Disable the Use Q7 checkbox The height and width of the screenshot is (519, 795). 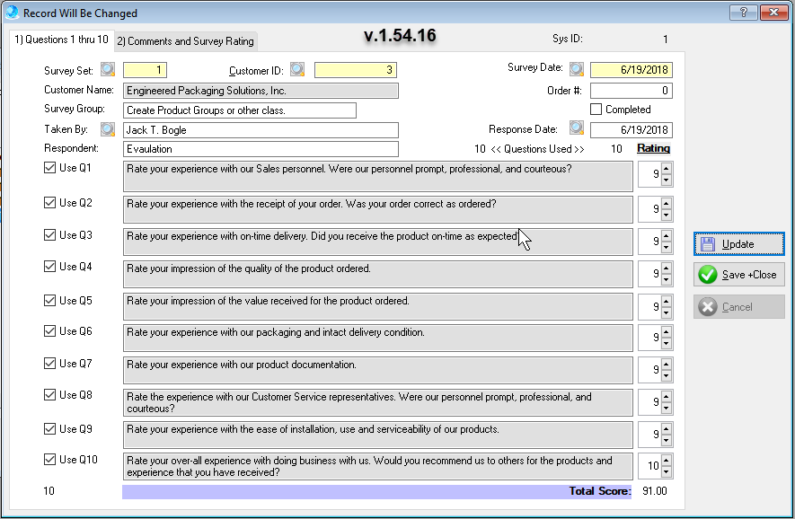pyautogui.click(x=49, y=364)
